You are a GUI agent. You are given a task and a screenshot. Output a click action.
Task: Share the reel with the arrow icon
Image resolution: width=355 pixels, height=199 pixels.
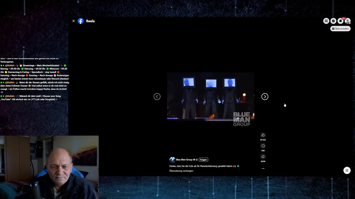tap(263, 157)
